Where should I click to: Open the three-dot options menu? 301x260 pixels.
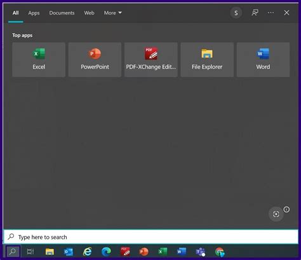271,13
